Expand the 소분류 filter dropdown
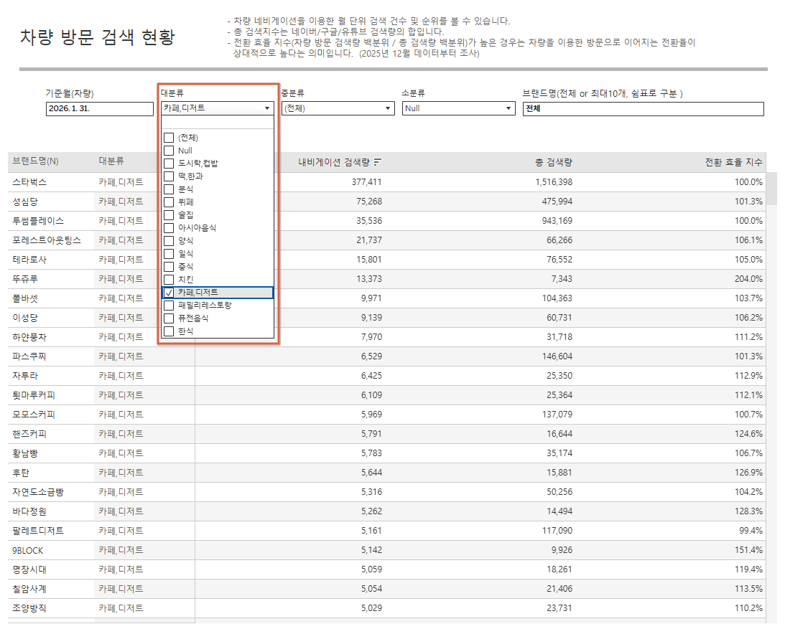Image resolution: width=785 pixels, height=629 pixels. (458, 108)
